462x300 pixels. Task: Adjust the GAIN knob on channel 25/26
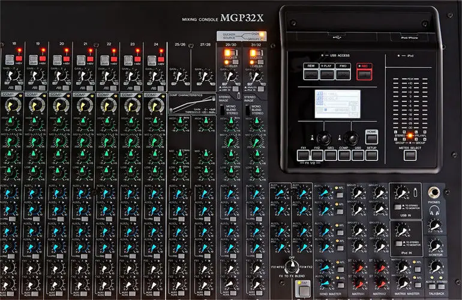click(179, 77)
